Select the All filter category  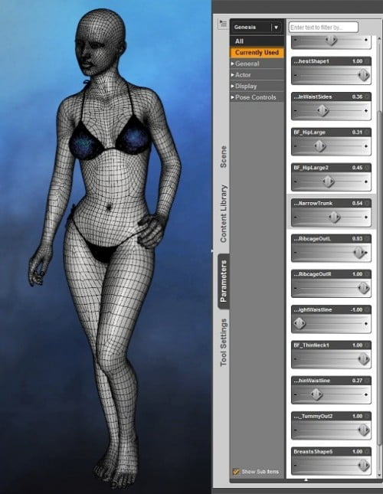point(257,41)
